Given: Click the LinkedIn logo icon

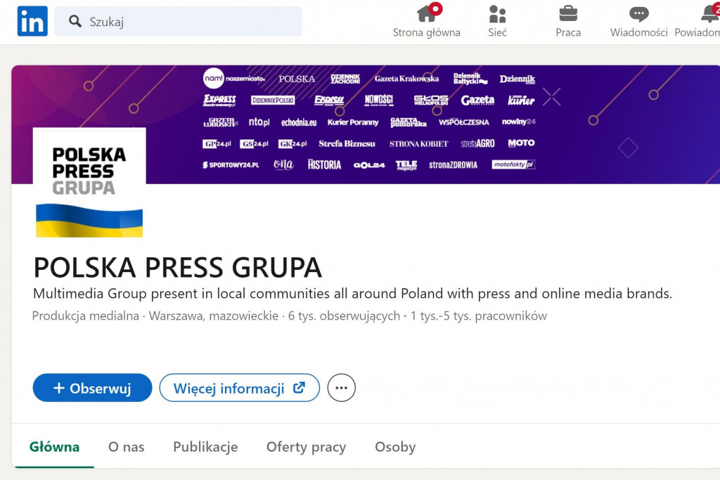Looking at the screenshot, I should [x=32, y=21].
